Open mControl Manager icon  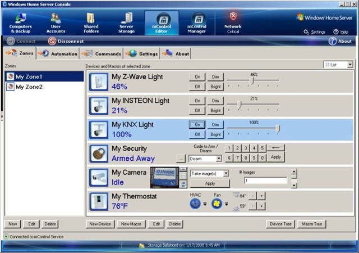point(197,23)
